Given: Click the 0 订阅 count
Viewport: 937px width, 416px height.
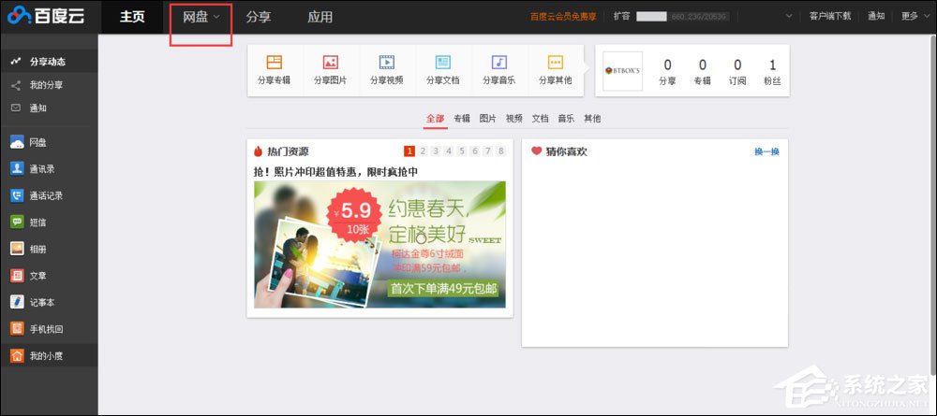Looking at the screenshot, I should (737, 72).
